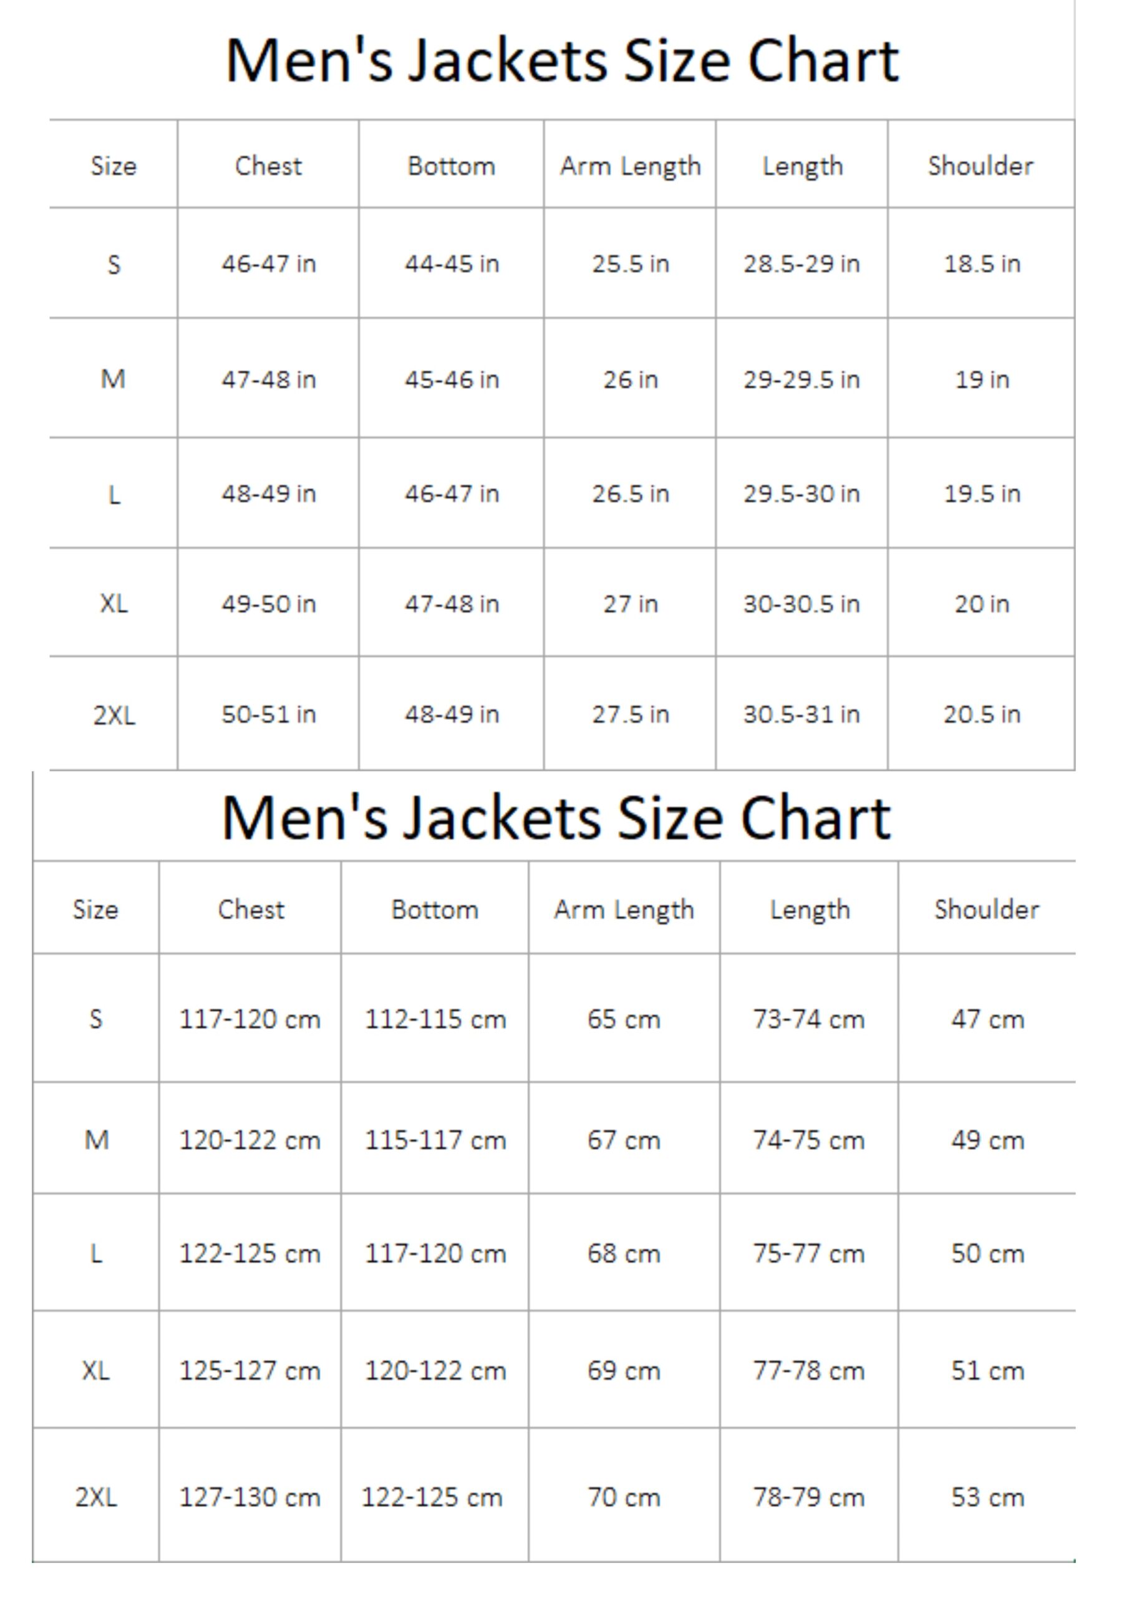
Task: Click the 28.5-29 in length cell
Action: pyautogui.click(x=802, y=264)
